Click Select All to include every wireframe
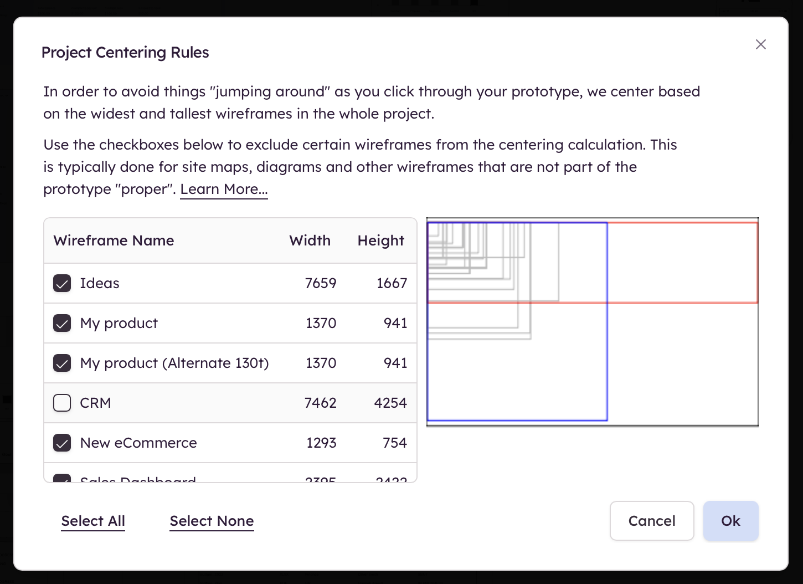Screen dimensions: 803x584 [92, 521]
